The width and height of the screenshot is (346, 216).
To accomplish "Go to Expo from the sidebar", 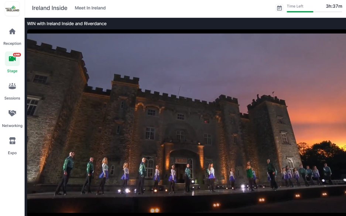I will point(12,145).
